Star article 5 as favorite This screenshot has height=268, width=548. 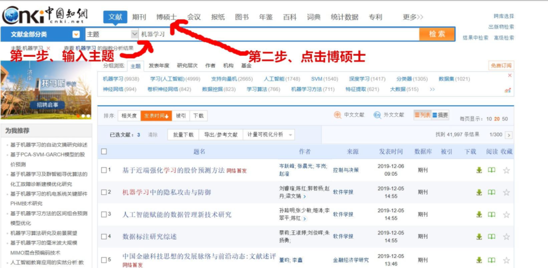(506, 260)
